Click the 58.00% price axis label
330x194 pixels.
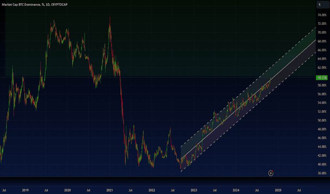322,85
